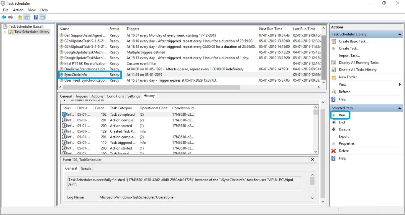Open the View submenu in Actions pane
The height and width of the screenshot is (215, 405).
[366, 84]
